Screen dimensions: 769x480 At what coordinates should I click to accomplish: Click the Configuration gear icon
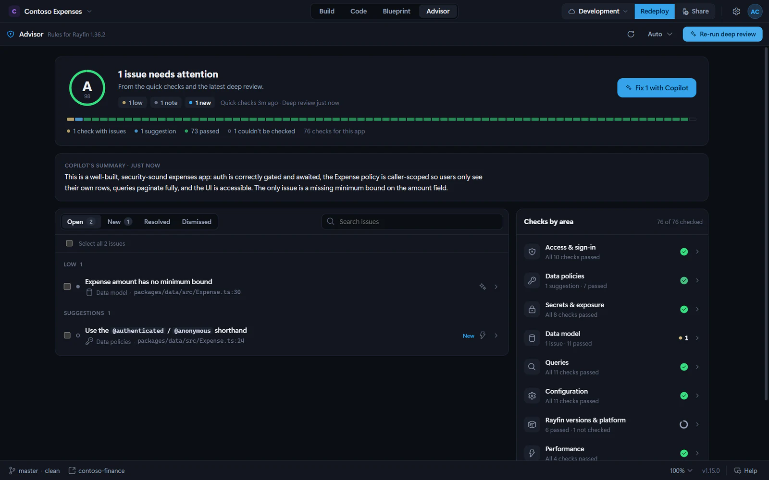pyautogui.click(x=532, y=396)
